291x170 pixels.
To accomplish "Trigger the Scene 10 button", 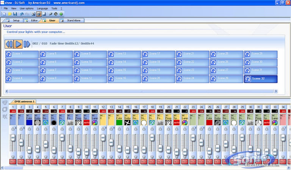I will point(90,62).
